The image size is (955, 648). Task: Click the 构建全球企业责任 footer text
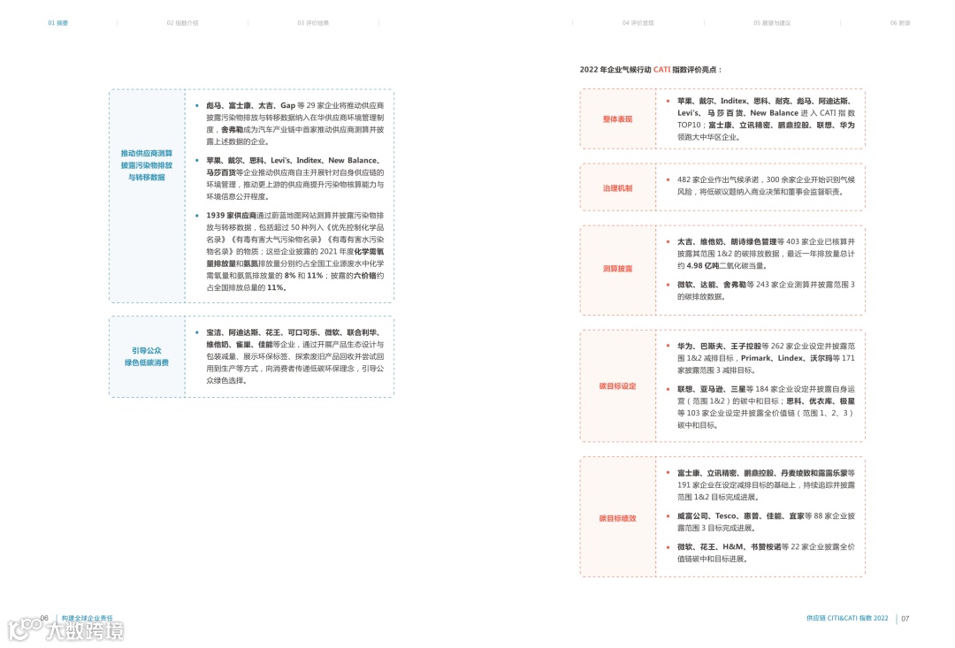point(87,618)
